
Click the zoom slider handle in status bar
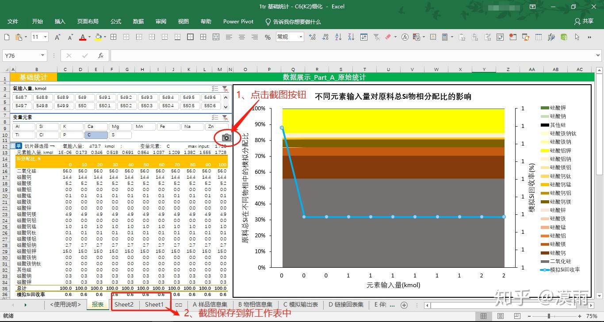[549, 316]
